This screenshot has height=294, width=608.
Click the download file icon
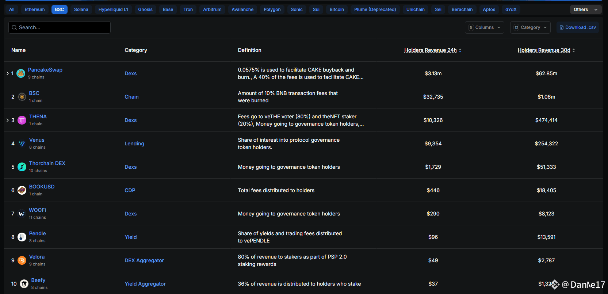(x=562, y=27)
